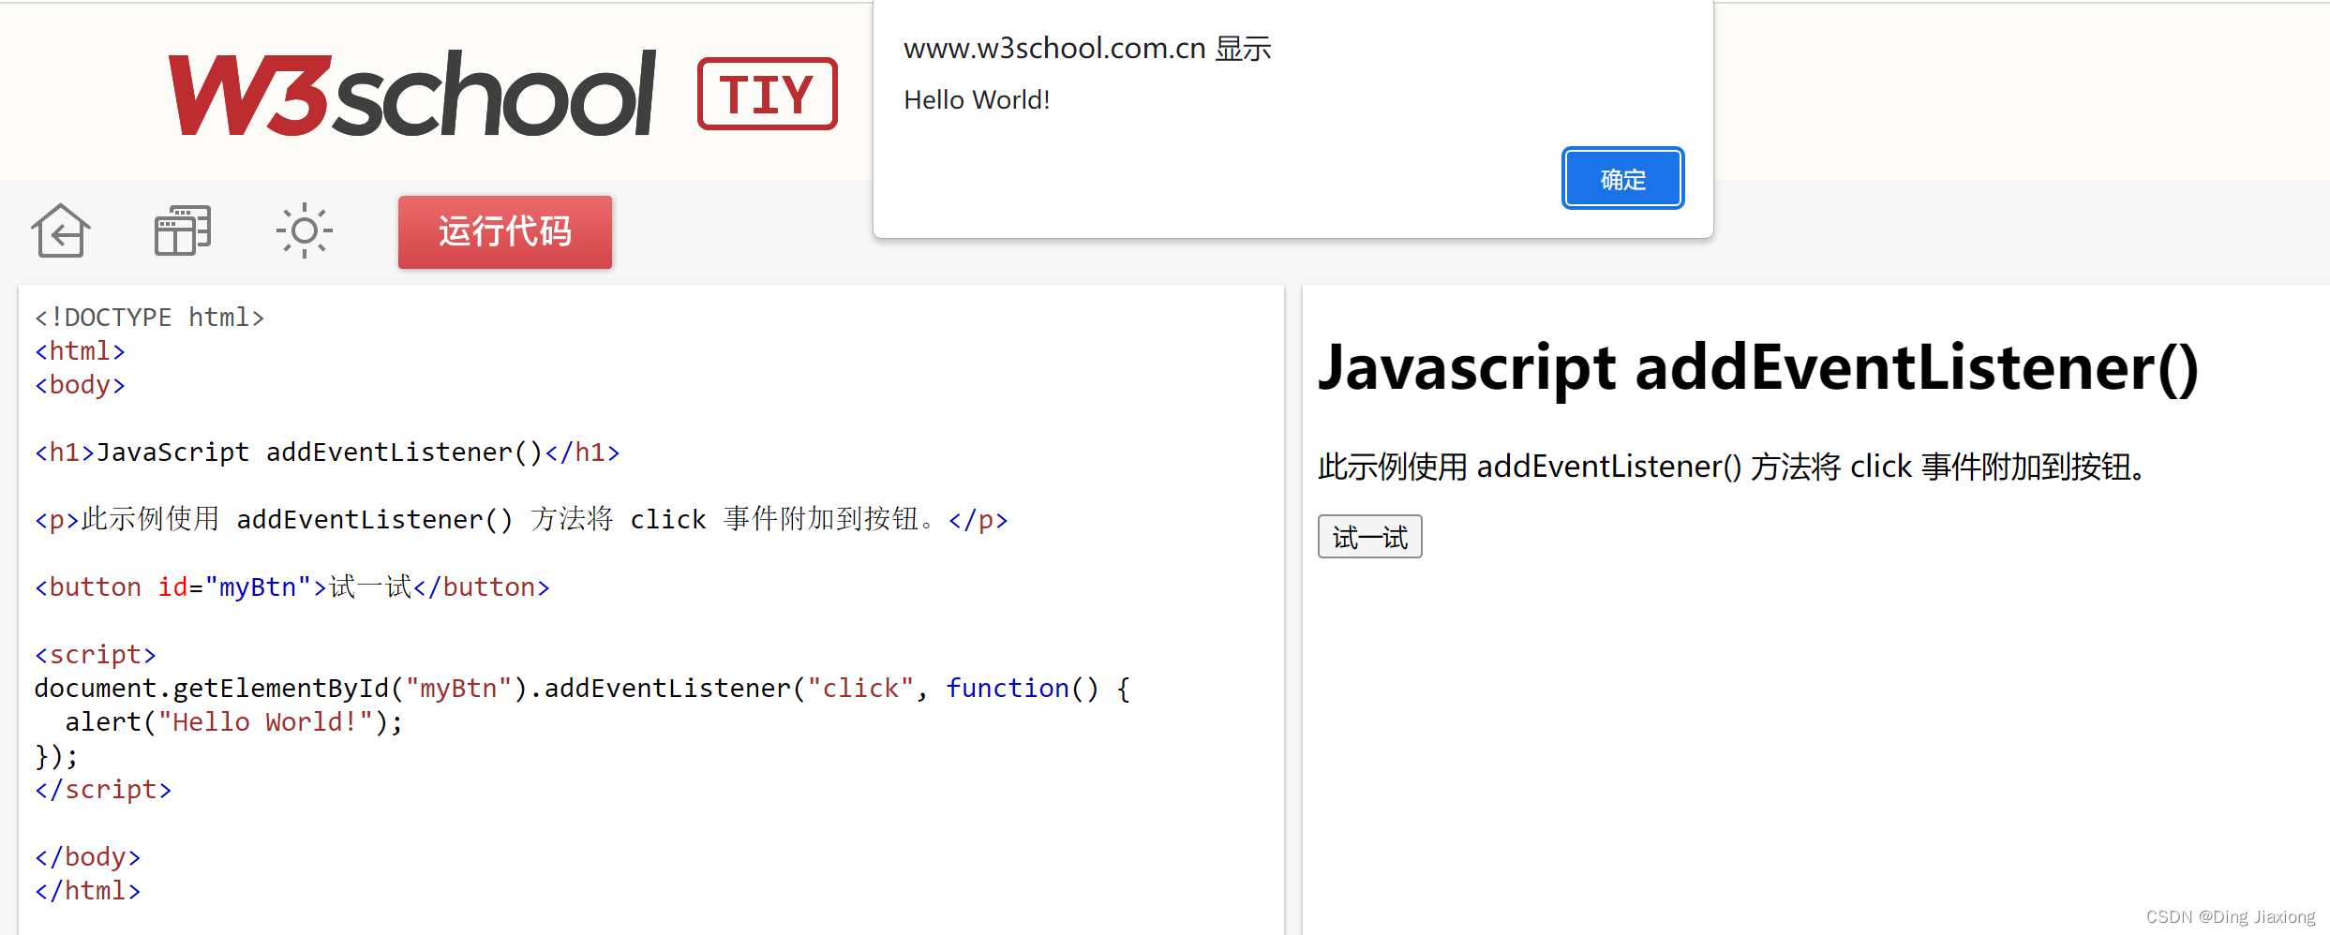Image resolution: width=2330 pixels, height=935 pixels.
Task: Click the closing }); code line
Action: click(x=56, y=756)
